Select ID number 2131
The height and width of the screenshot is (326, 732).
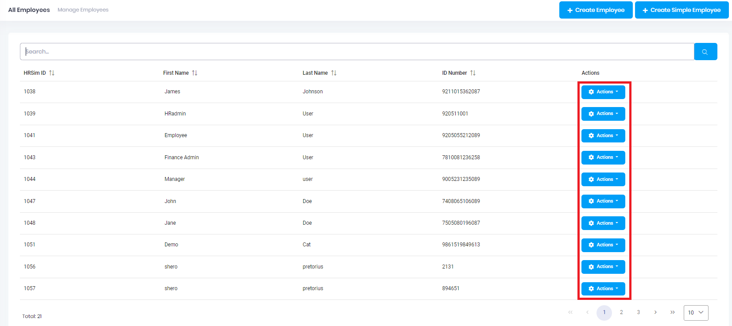[x=448, y=267]
